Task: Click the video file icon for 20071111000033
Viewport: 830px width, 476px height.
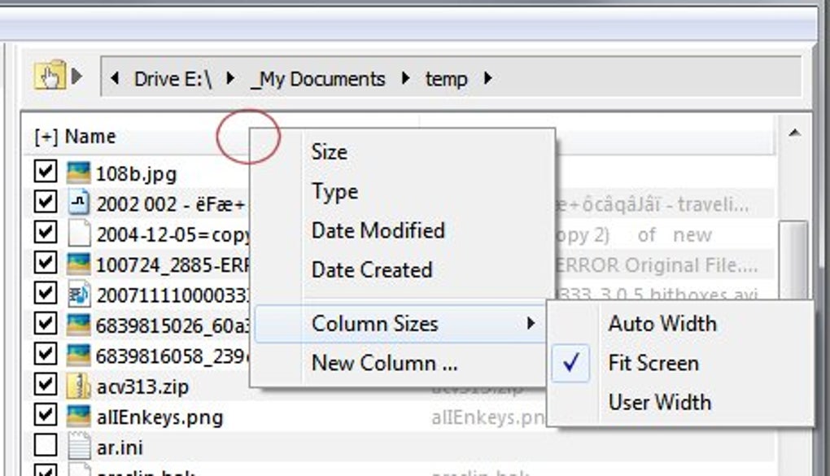Action: [78, 295]
